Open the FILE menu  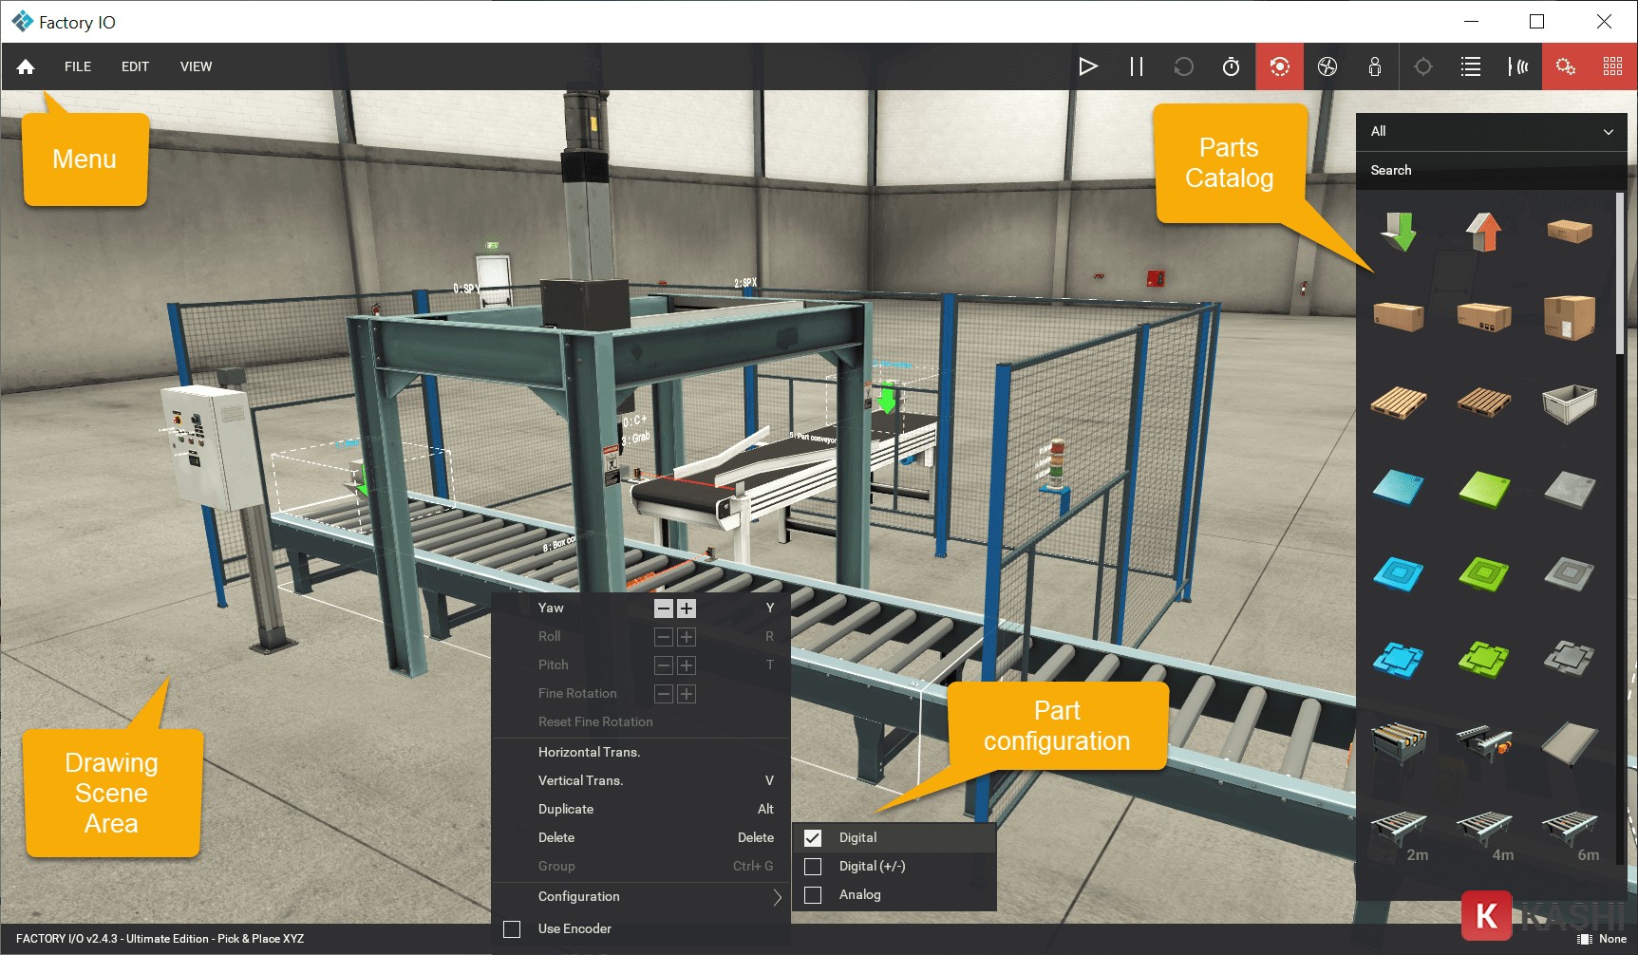click(78, 66)
